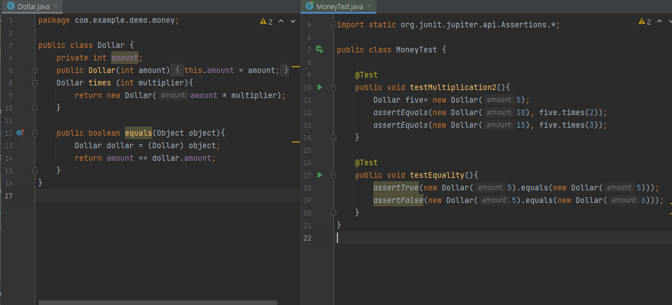Click the times method name in Dollar.java

[x=100, y=83]
